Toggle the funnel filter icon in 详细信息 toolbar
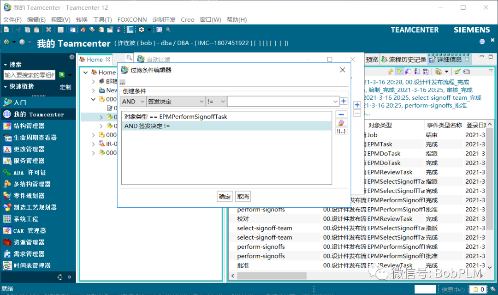Image resolution: width=498 pixels, height=295 pixels. [400, 72]
